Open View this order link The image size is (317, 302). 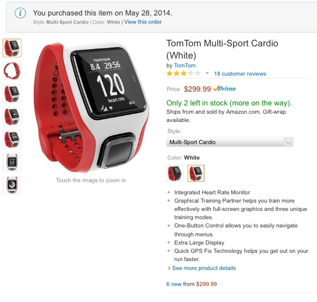pyautogui.click(x=142, y=22)
